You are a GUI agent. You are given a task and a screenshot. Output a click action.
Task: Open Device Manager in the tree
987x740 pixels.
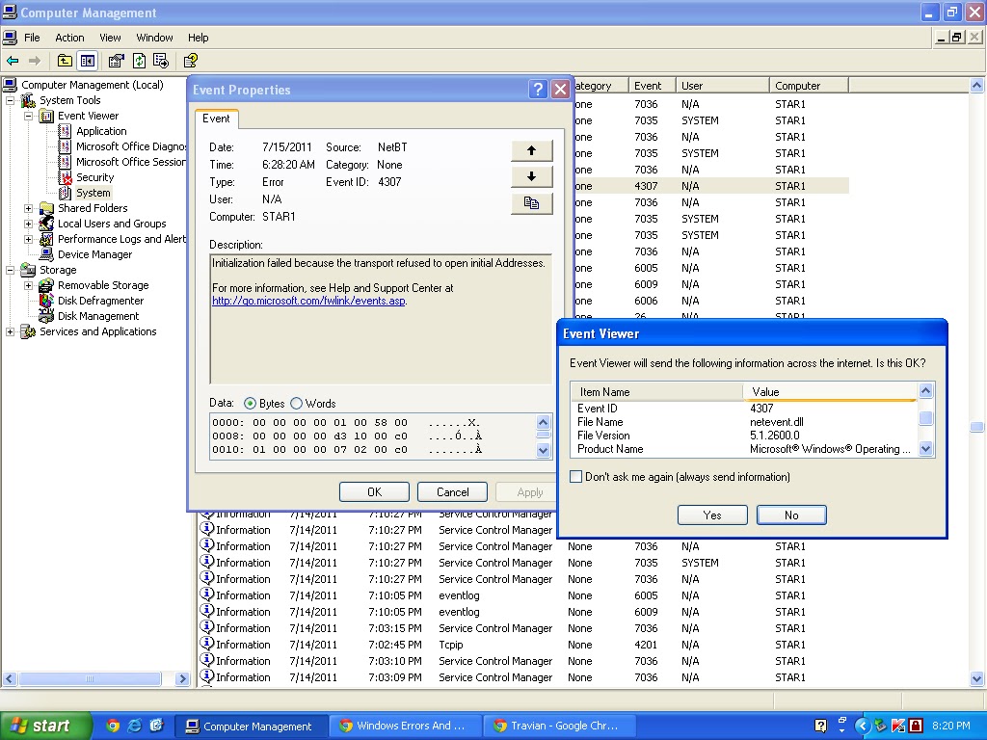pyautogui.click(x=94, y=254)
